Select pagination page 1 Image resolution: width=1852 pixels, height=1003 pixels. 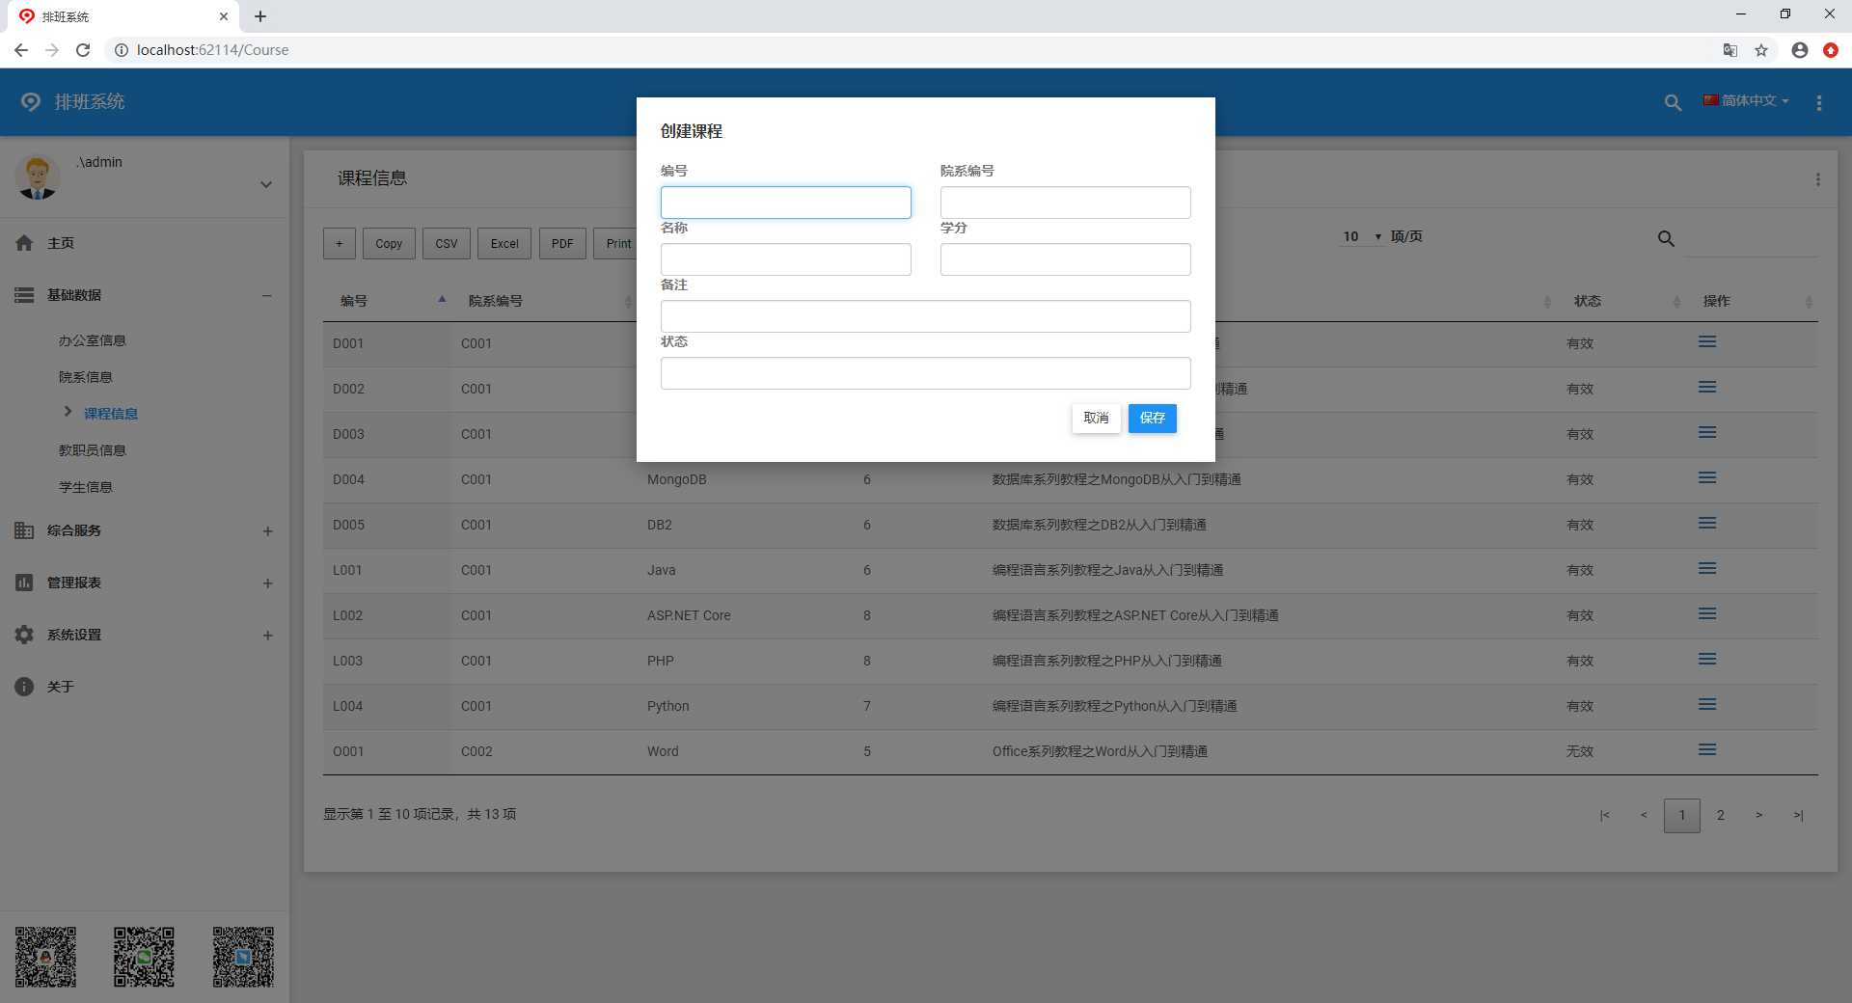point(1681,816)
